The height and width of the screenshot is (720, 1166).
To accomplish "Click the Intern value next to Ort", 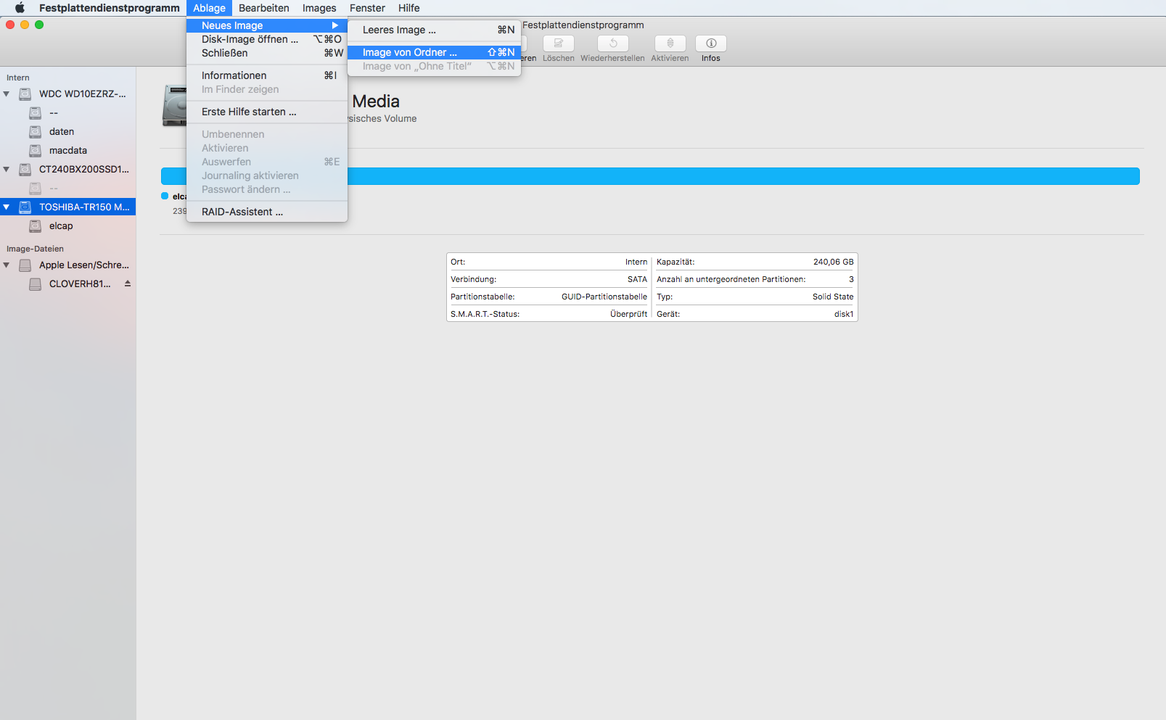I will click(x=636, y=262).
